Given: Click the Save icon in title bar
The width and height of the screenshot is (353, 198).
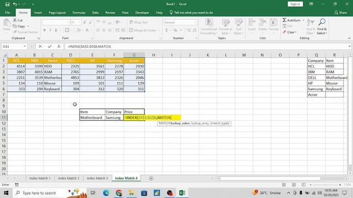Looking at the screenshot, I should tap(7, 4).
